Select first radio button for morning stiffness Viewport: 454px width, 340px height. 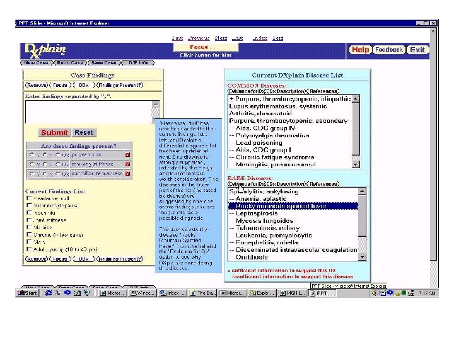click(32, 164)
